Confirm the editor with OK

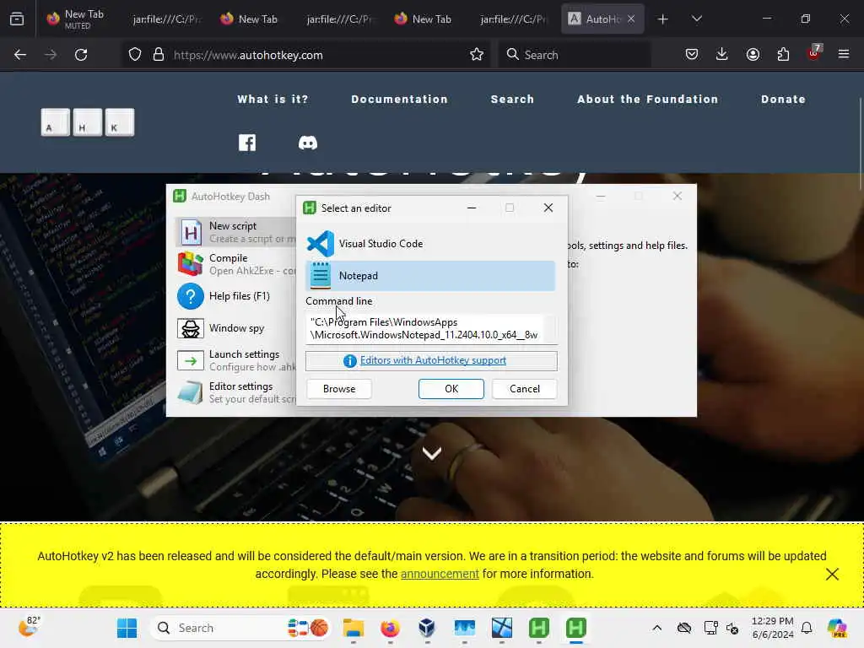coord(451,388)
